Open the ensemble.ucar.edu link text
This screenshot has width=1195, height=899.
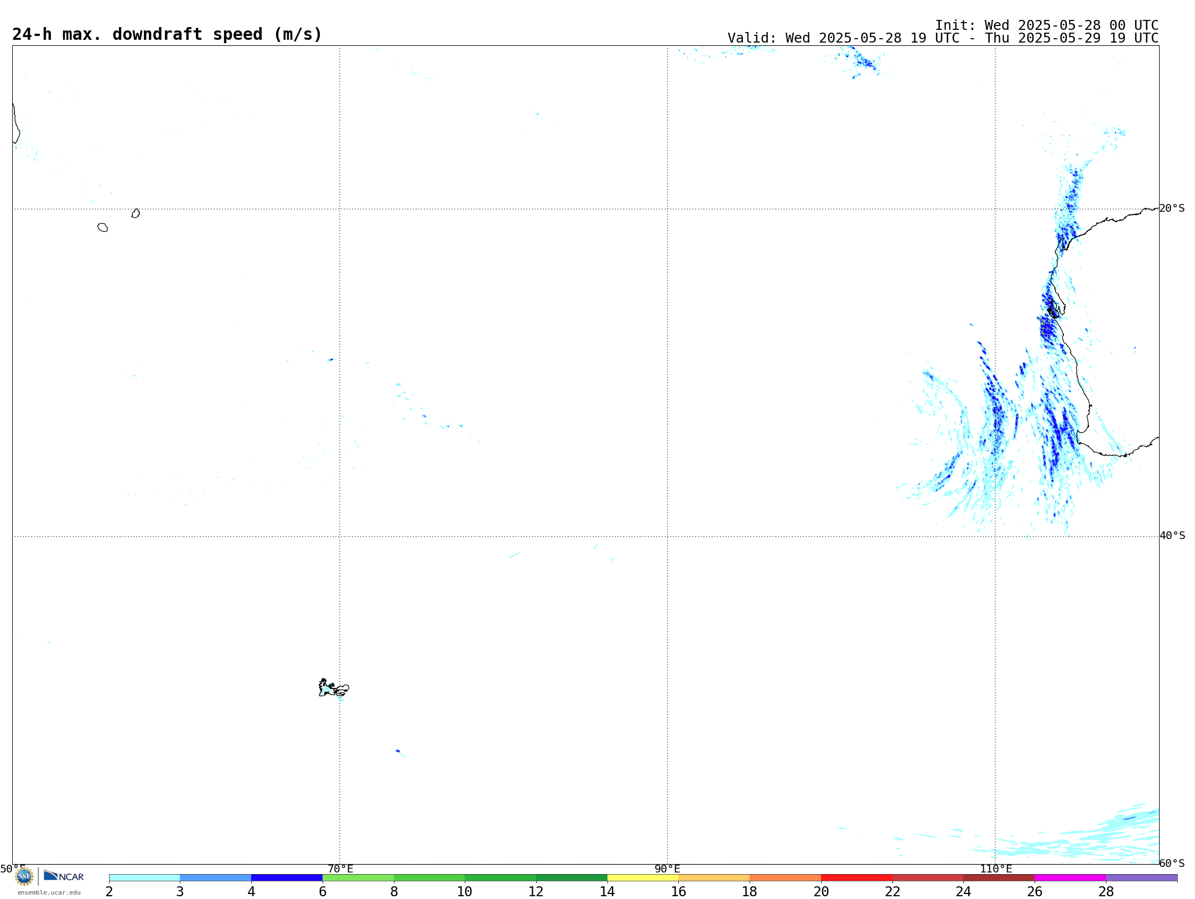(49, 892)
